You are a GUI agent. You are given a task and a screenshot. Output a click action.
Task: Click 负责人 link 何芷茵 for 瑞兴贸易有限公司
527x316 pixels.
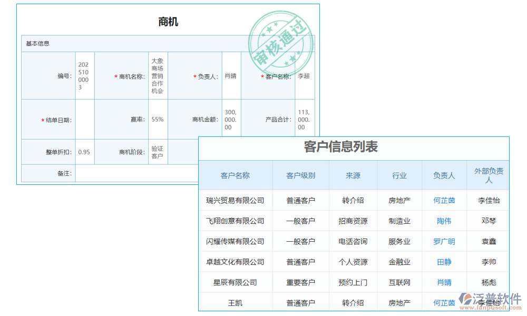tap(443, 201)
